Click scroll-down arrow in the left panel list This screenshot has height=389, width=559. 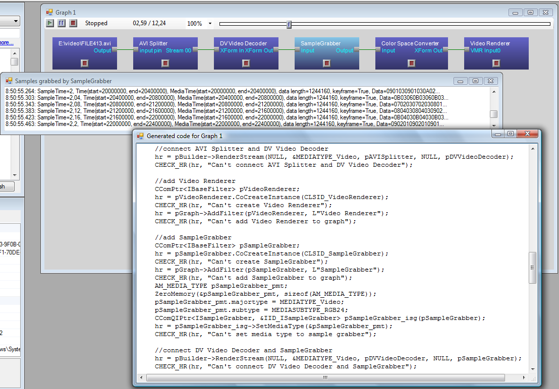(x=15, y=175)
